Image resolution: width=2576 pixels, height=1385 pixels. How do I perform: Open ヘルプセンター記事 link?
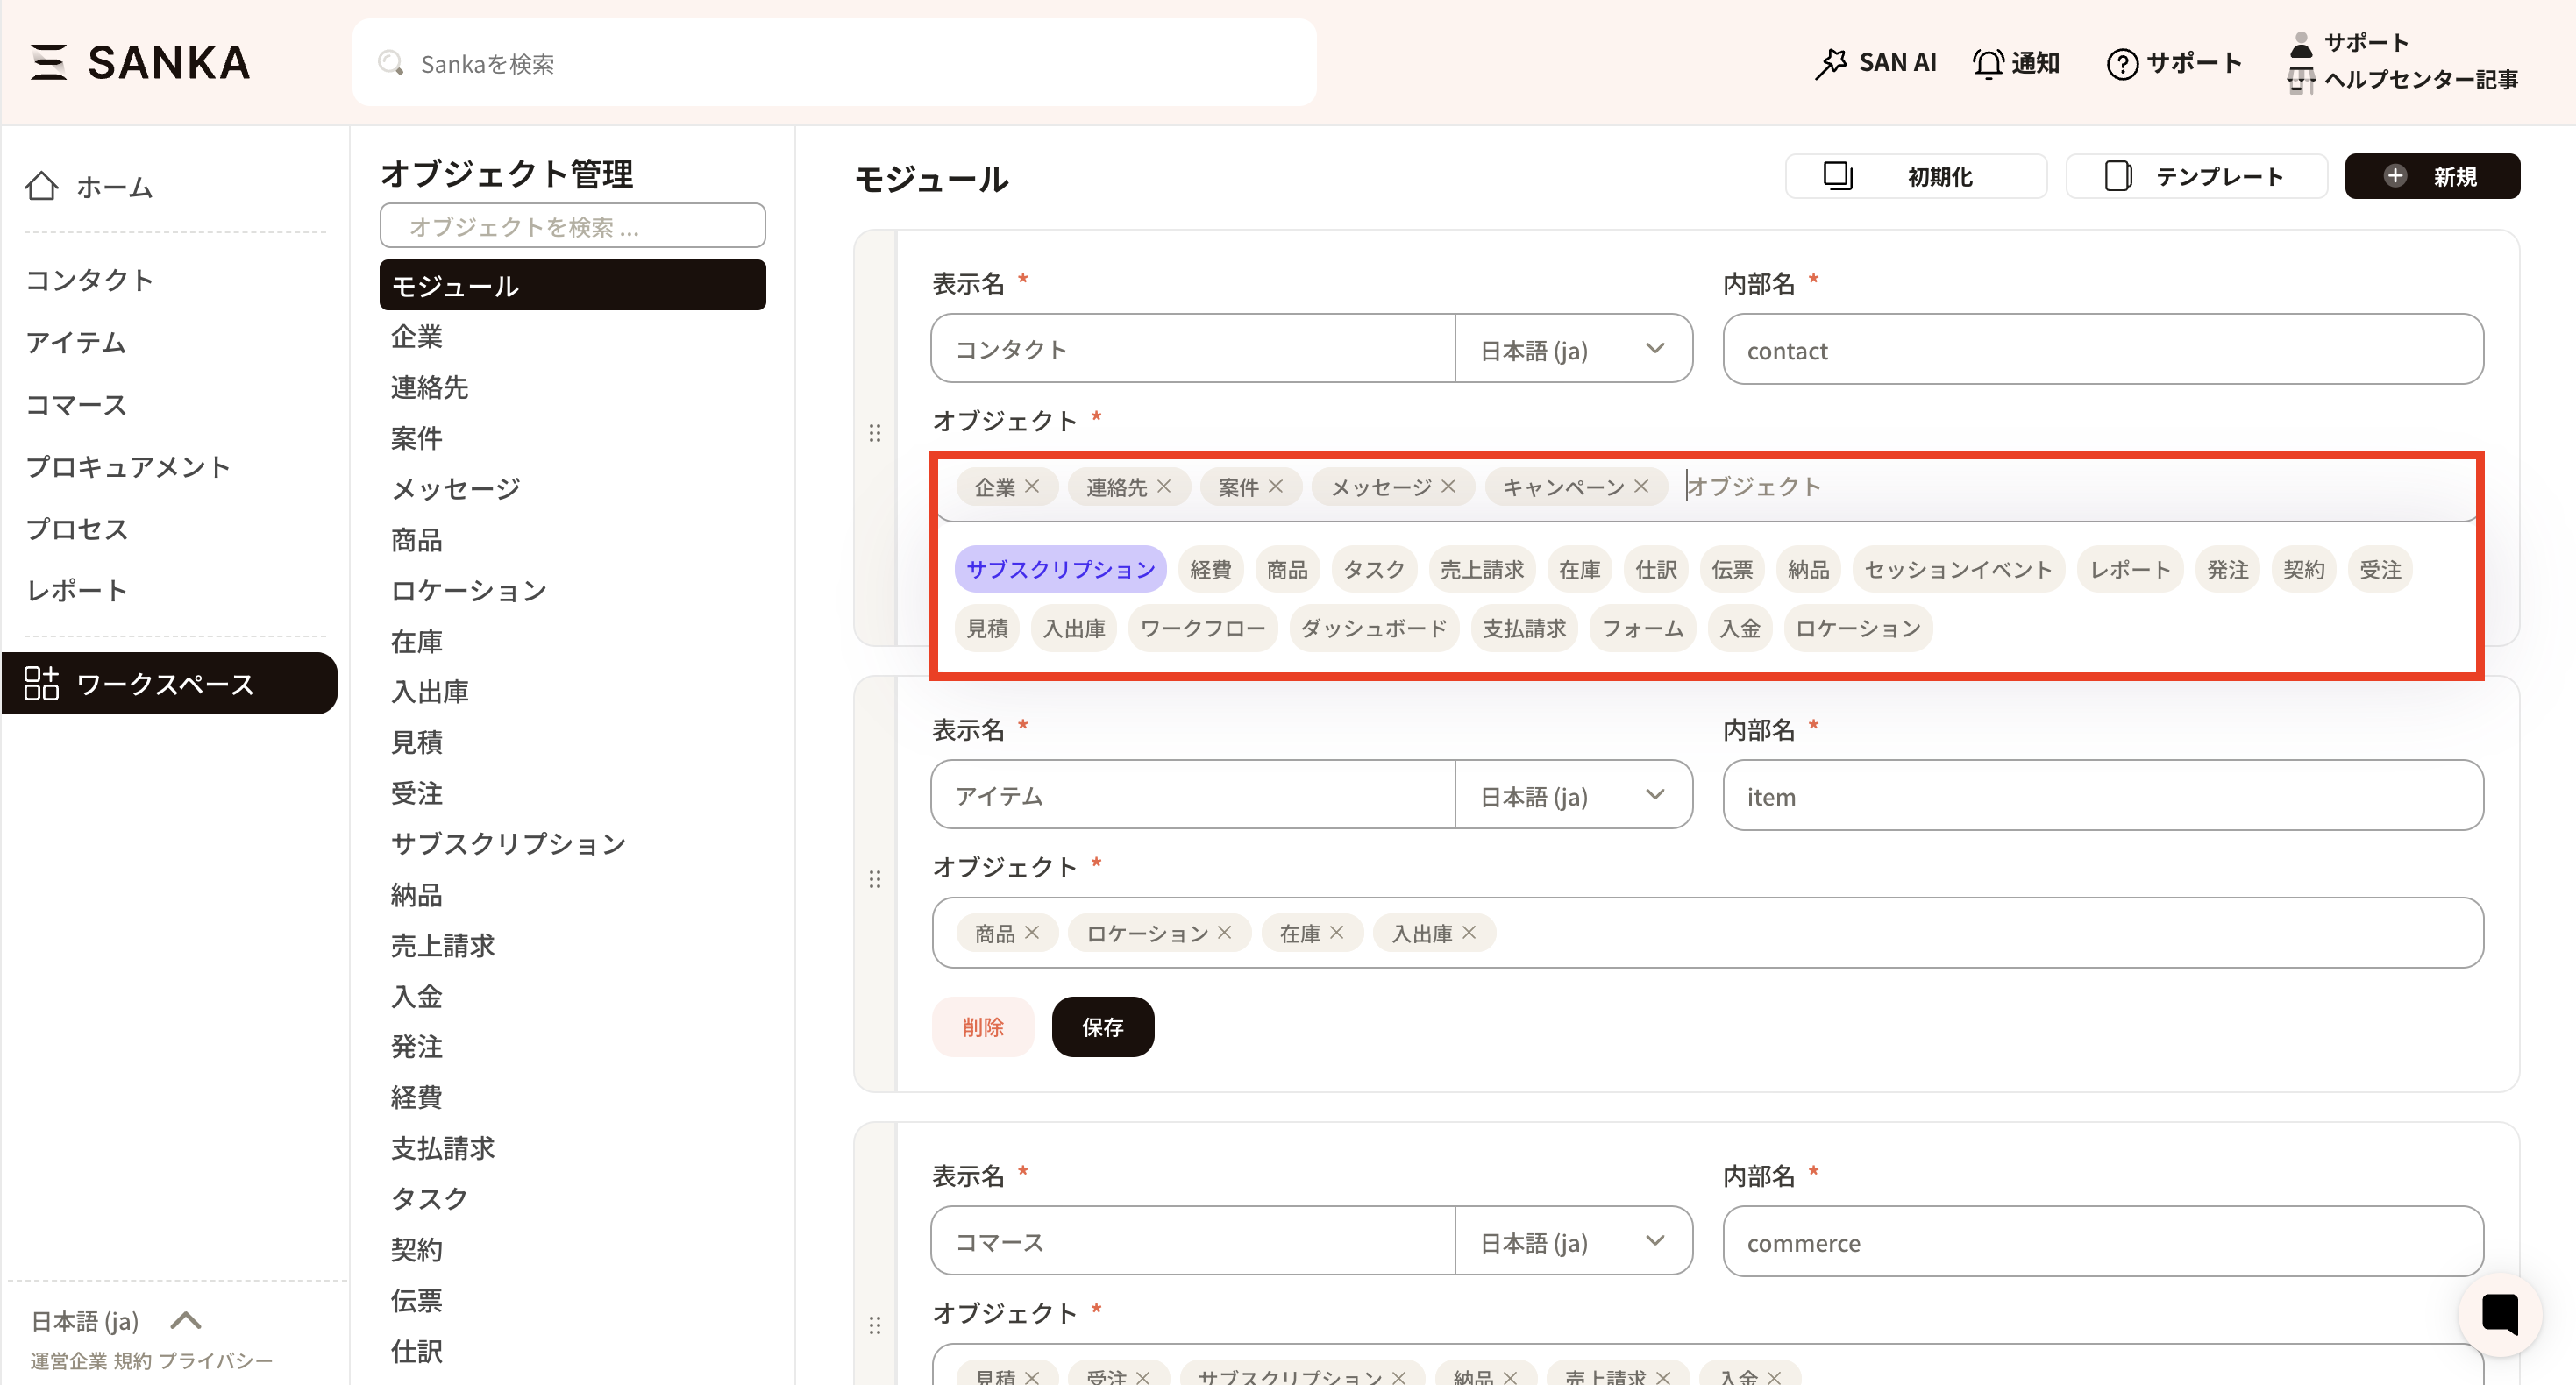pos(2420,79)
